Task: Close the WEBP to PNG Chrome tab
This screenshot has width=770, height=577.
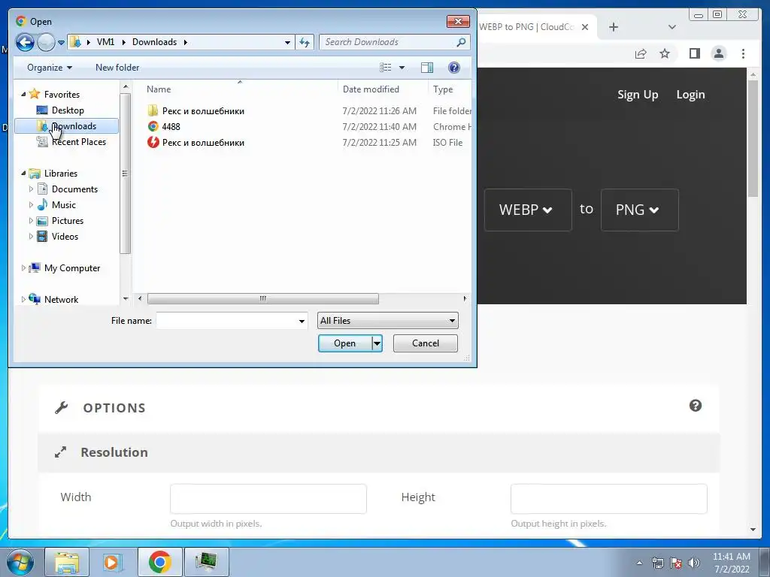Action: click(x=585, y=27)
